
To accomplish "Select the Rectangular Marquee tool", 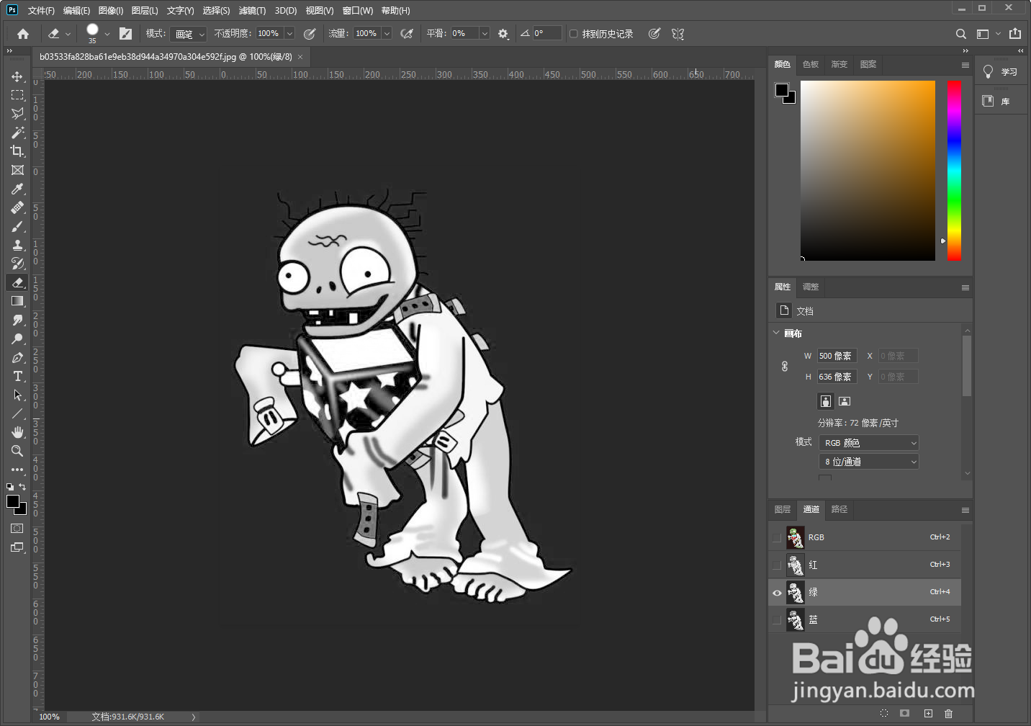I will (17, 95).
